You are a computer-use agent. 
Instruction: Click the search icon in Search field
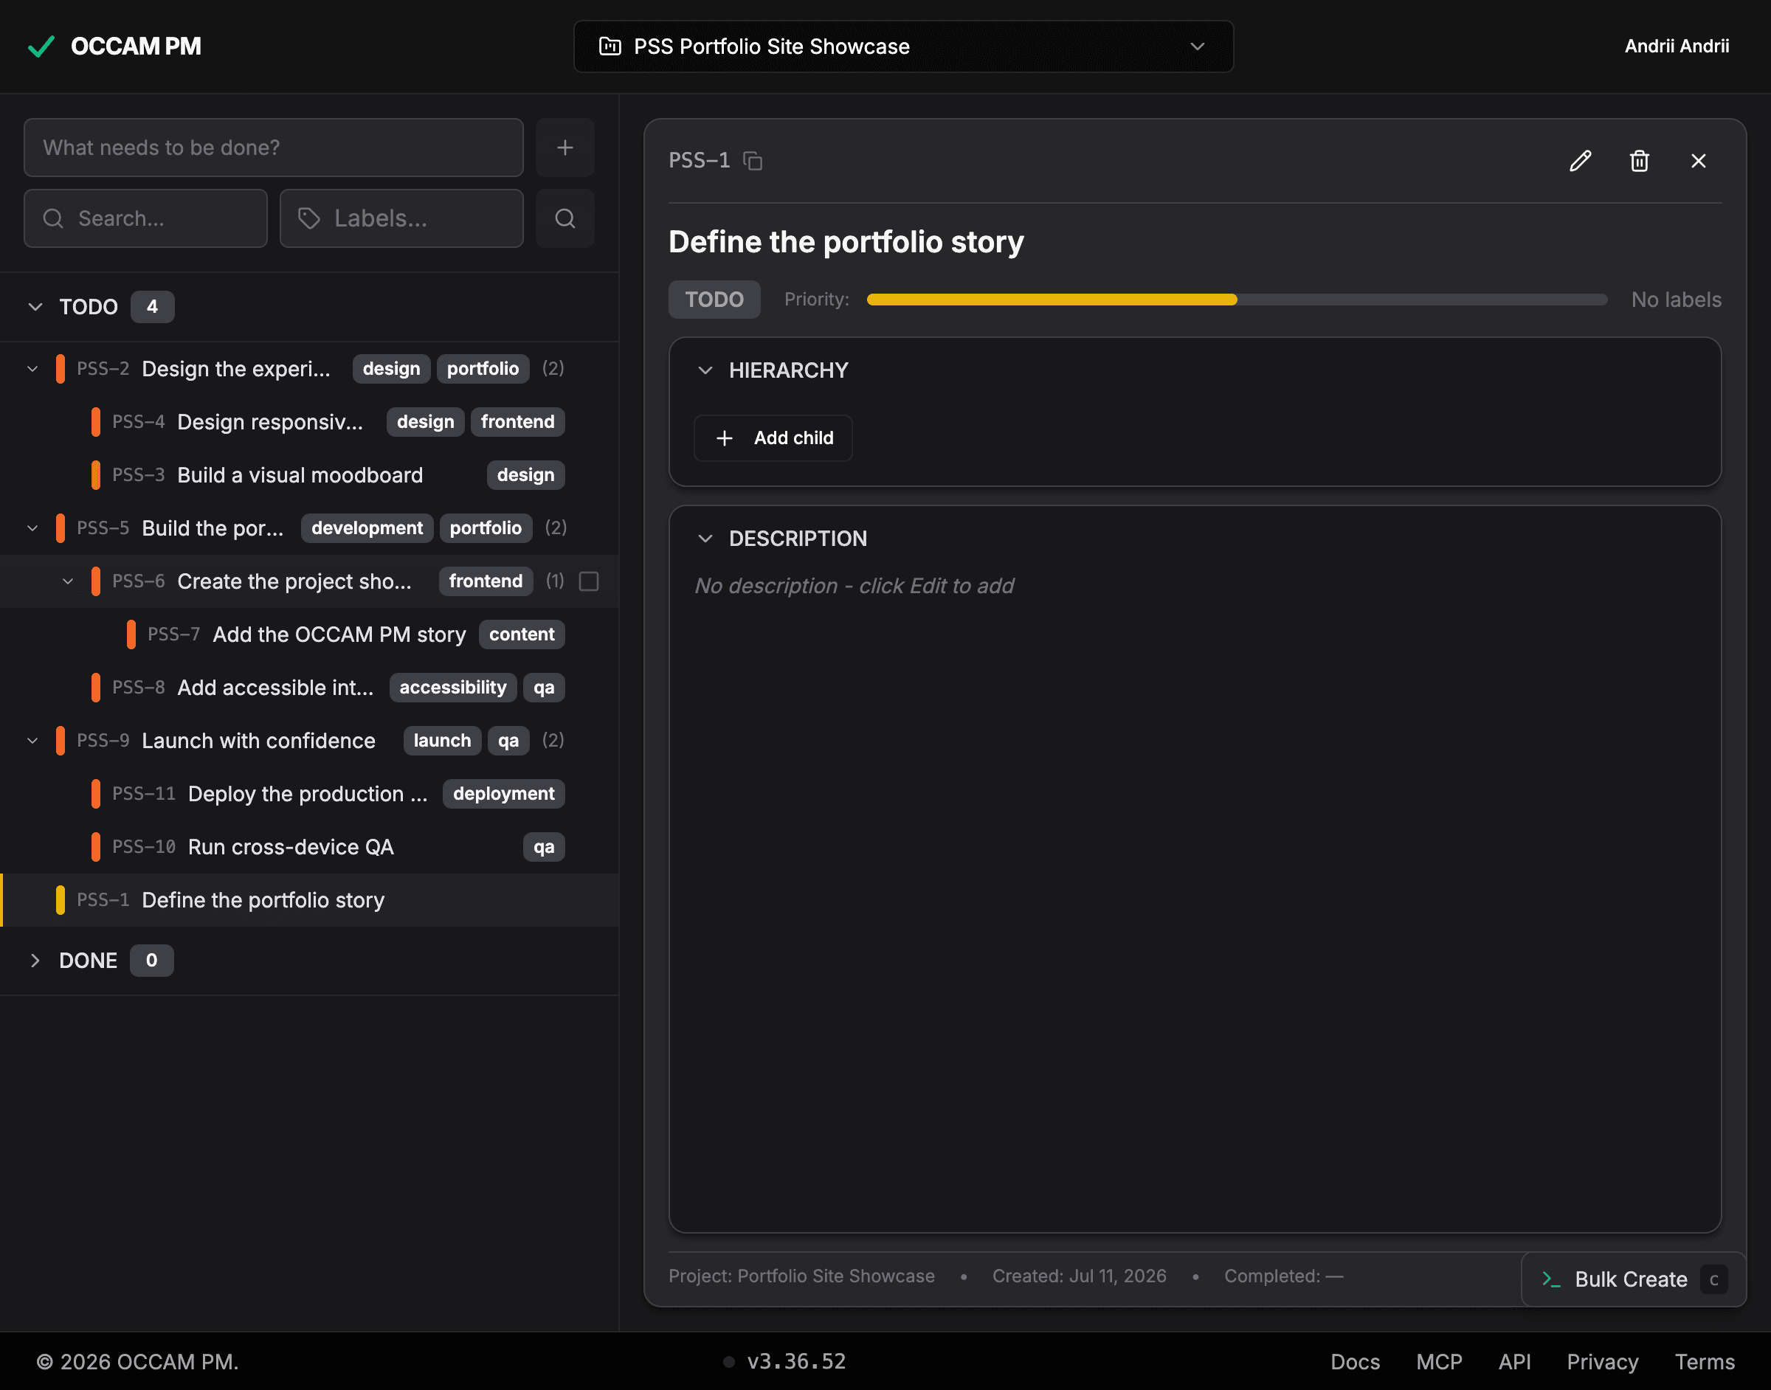pos(53,218)
